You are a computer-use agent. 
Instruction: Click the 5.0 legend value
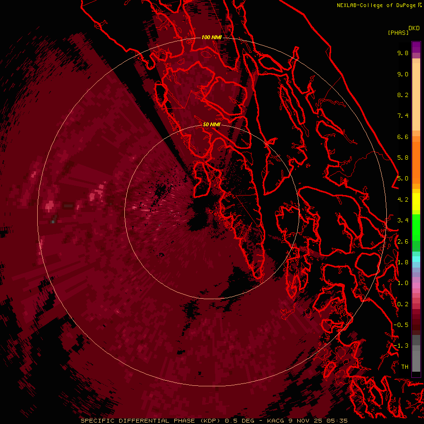(x=403, y=179)
